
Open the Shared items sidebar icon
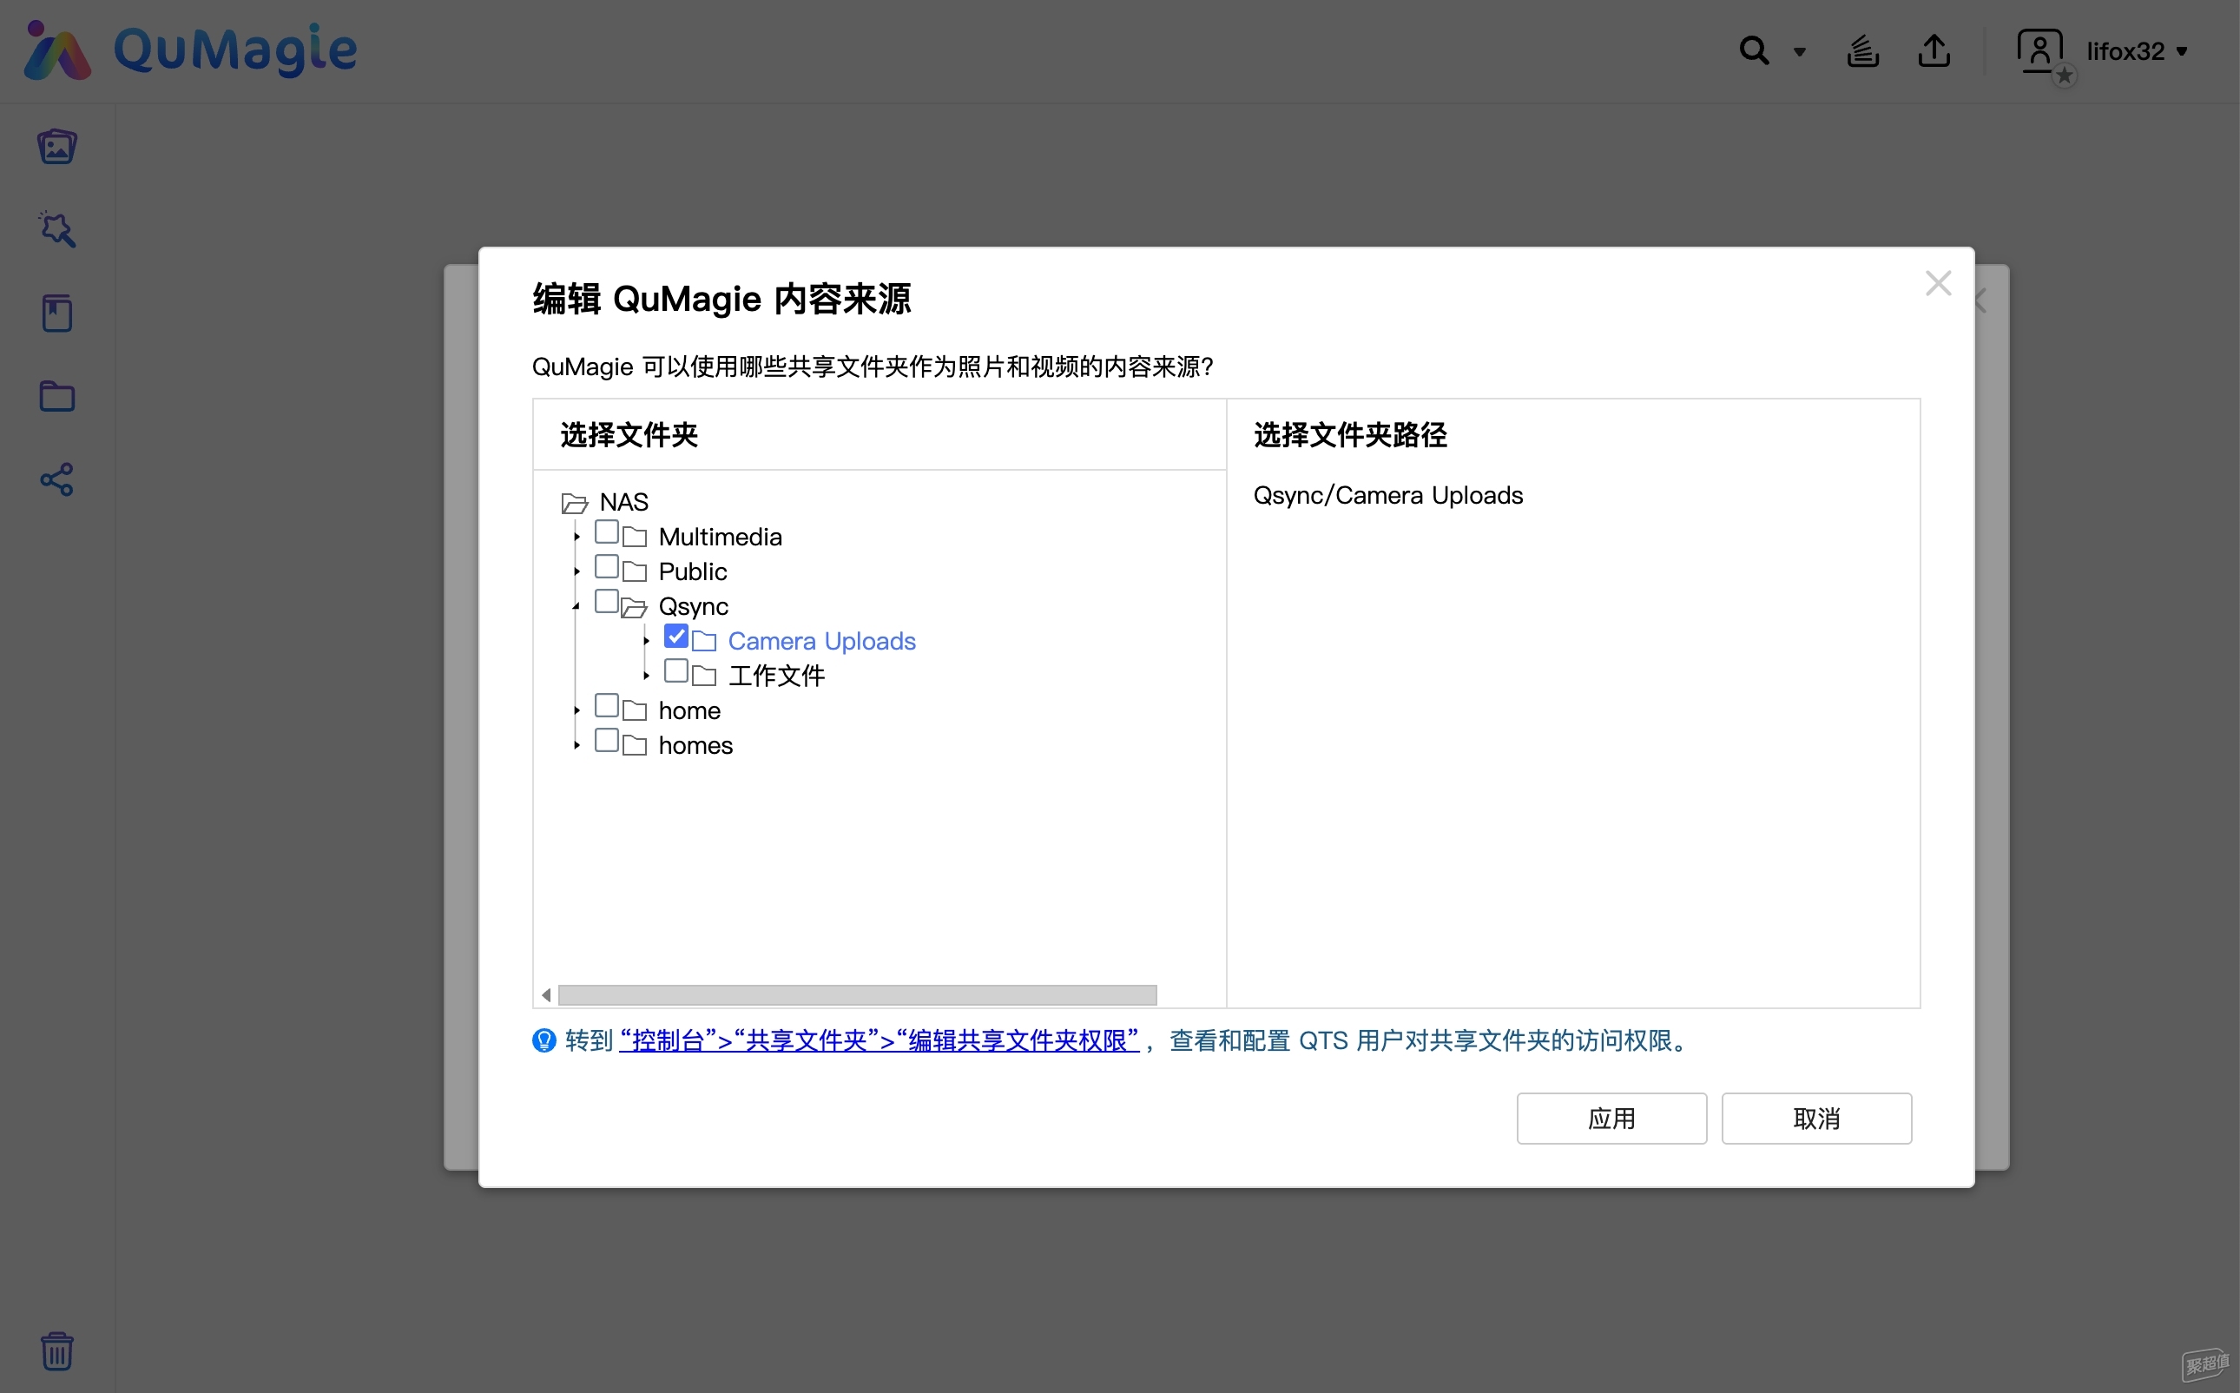(x=57, y=479)
